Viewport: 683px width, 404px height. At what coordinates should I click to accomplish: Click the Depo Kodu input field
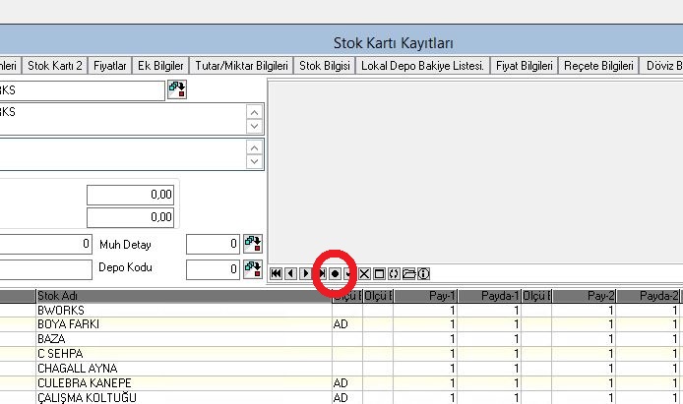(x=212, y=267)
